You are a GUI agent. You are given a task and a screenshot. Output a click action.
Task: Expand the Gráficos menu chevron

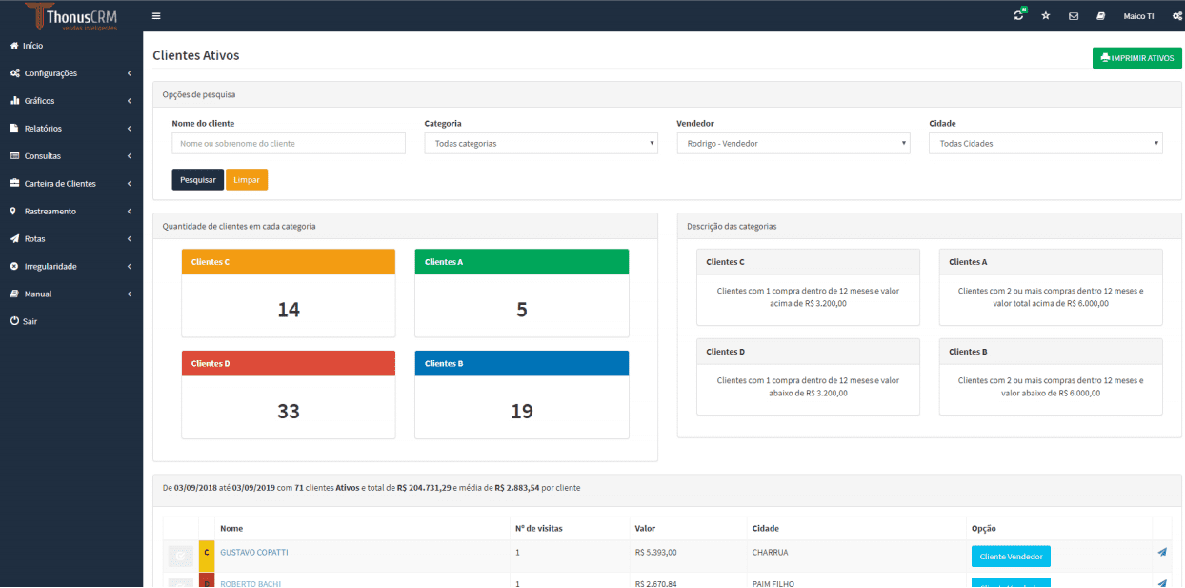point(129,101)
